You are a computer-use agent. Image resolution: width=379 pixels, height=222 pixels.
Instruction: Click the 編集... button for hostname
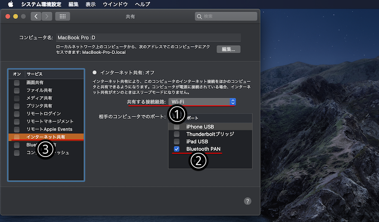coord(228,49)
